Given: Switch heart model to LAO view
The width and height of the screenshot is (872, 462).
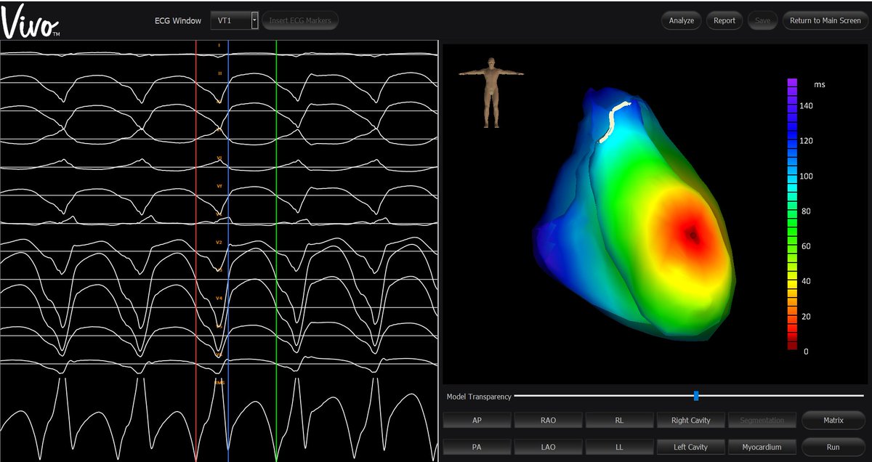Looking at the screenshot, I should click(549, 447).
